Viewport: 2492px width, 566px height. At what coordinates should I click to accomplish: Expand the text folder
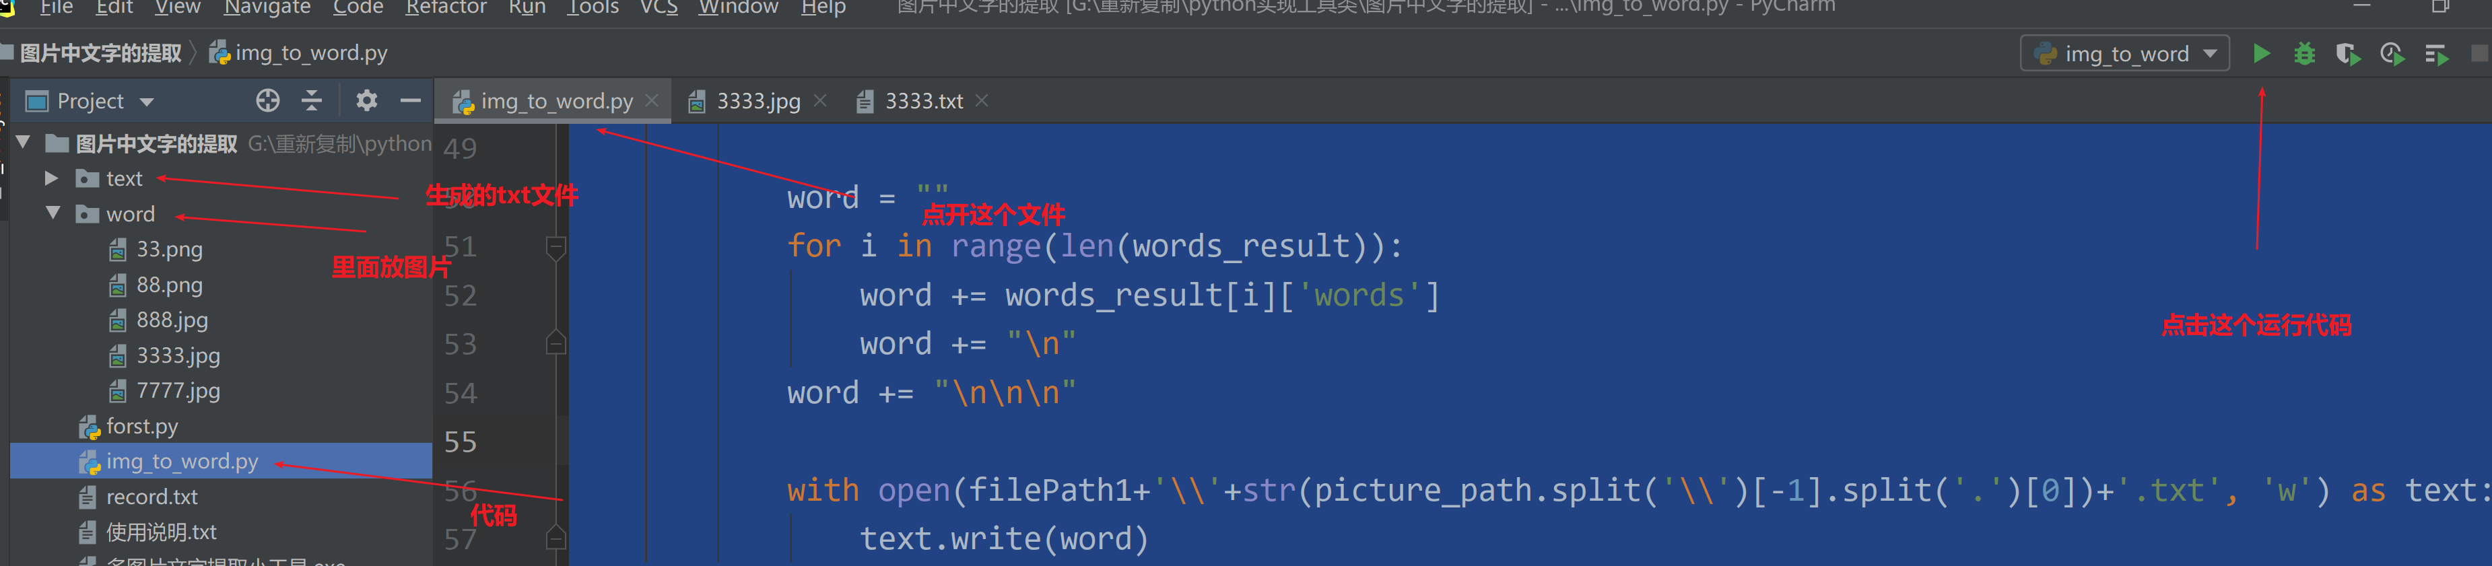coord(51,179)
